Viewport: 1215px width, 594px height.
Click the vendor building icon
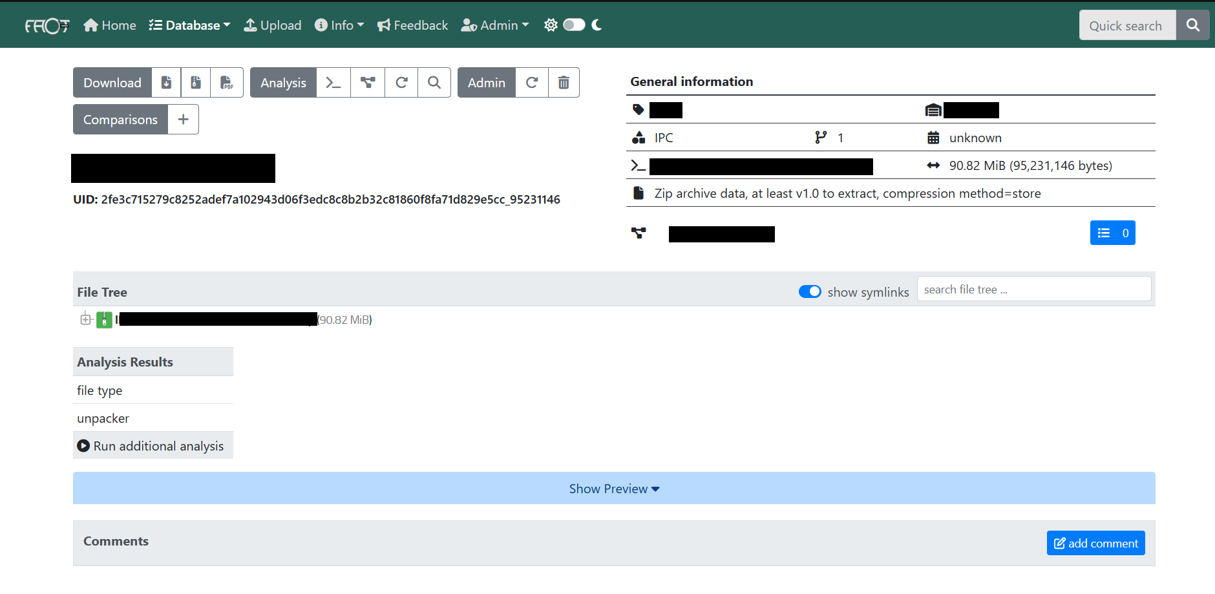pyautogui.click(x=933, y=110)
